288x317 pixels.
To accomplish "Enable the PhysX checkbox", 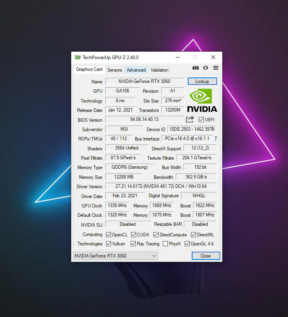I will point(165,243).
